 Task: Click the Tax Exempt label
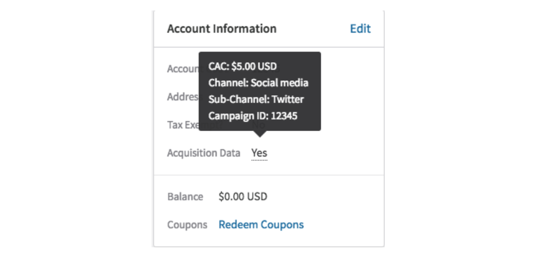[x=182, y=125]
